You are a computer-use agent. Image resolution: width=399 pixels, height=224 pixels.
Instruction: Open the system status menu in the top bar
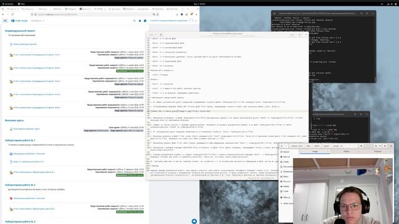click(x=392, y=4)
